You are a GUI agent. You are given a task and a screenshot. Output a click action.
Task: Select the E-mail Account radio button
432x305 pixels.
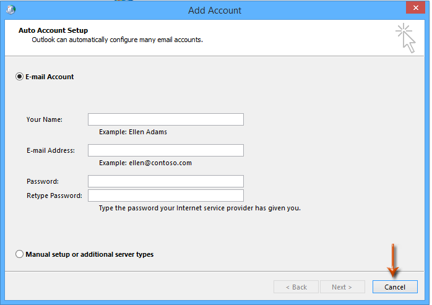[x=20, y=77]
